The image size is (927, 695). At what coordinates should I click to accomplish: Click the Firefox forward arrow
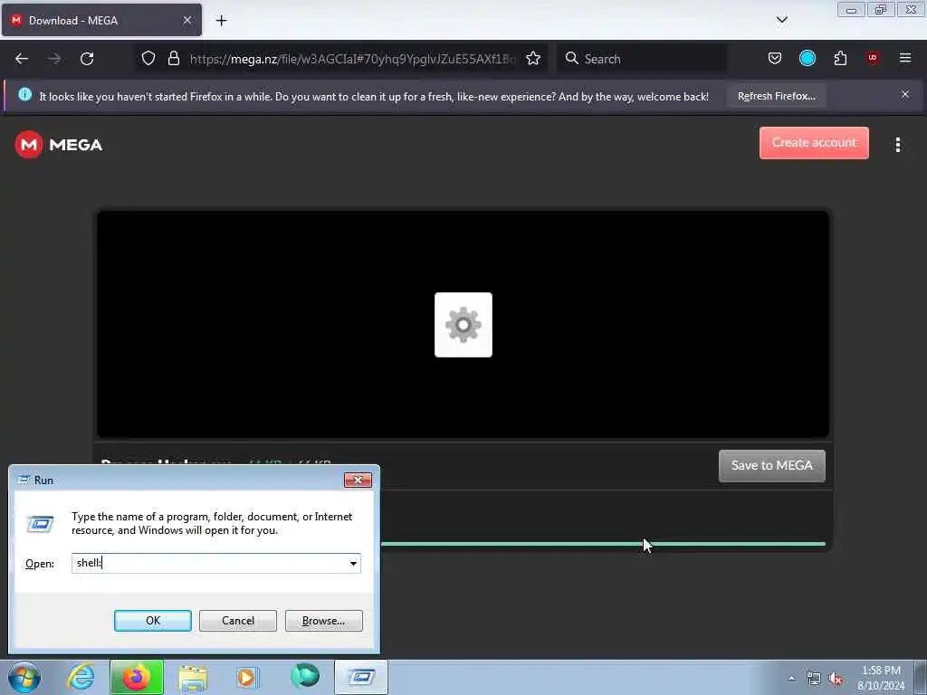click(x=54, y=59)
